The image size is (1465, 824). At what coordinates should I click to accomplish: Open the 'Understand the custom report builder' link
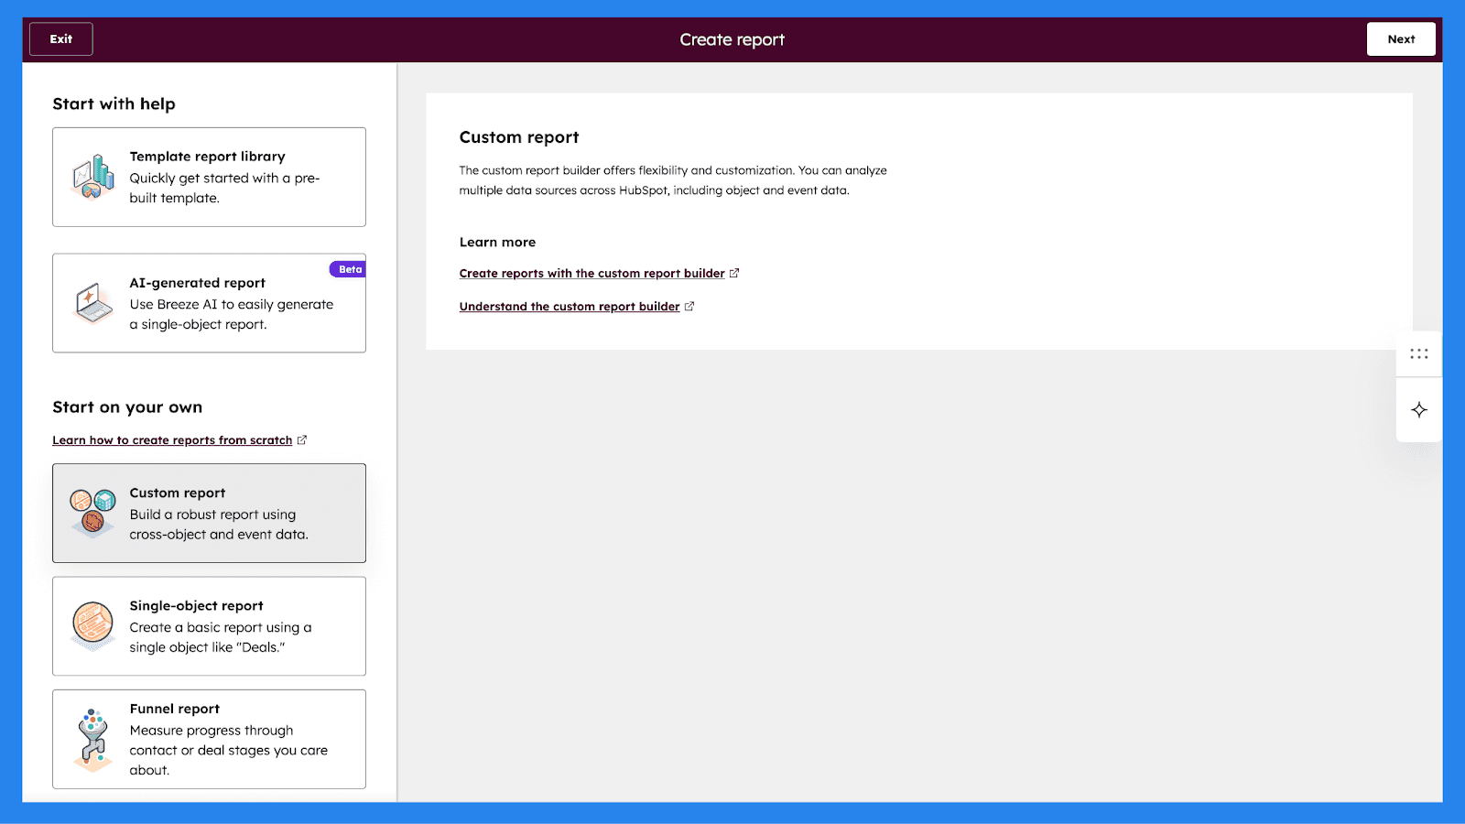tap(569, 306)
